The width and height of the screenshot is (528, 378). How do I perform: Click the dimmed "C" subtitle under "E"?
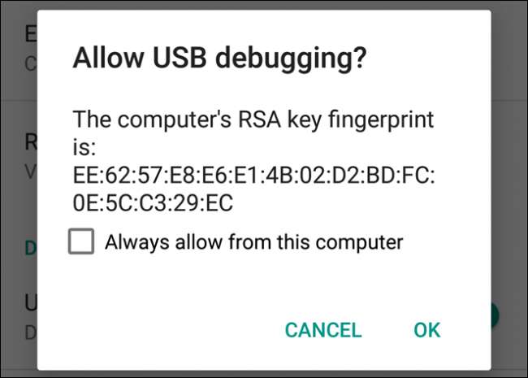click(31, 63)
